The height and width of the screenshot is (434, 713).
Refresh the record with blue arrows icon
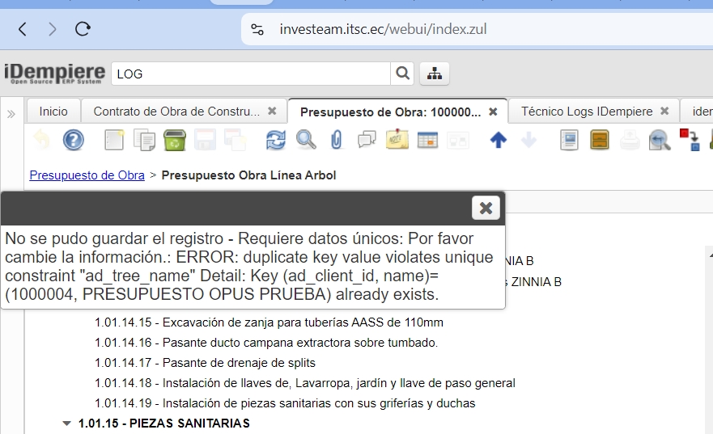[276, 141]
